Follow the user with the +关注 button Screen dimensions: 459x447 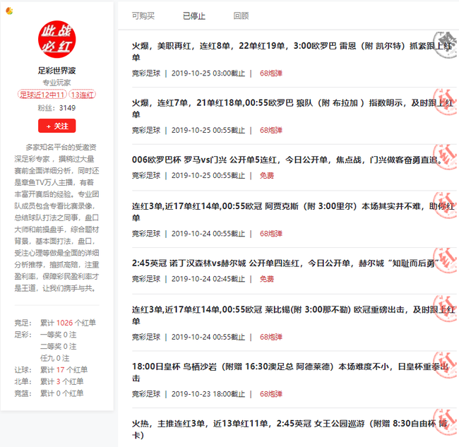pyautogui.click(x=56, y=126)
